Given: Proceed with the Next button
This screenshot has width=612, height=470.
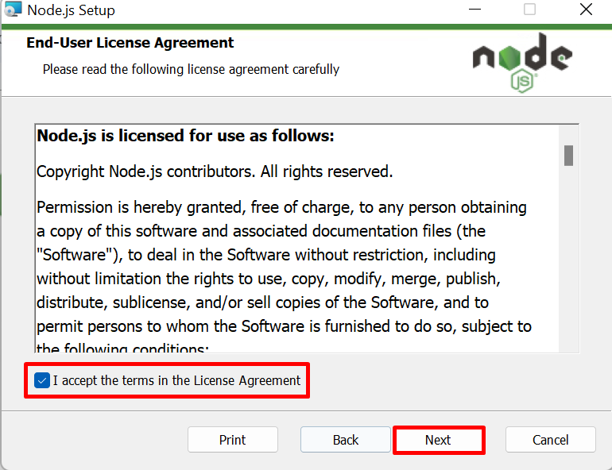Looking at the screenshot, I should coord(438,440).
